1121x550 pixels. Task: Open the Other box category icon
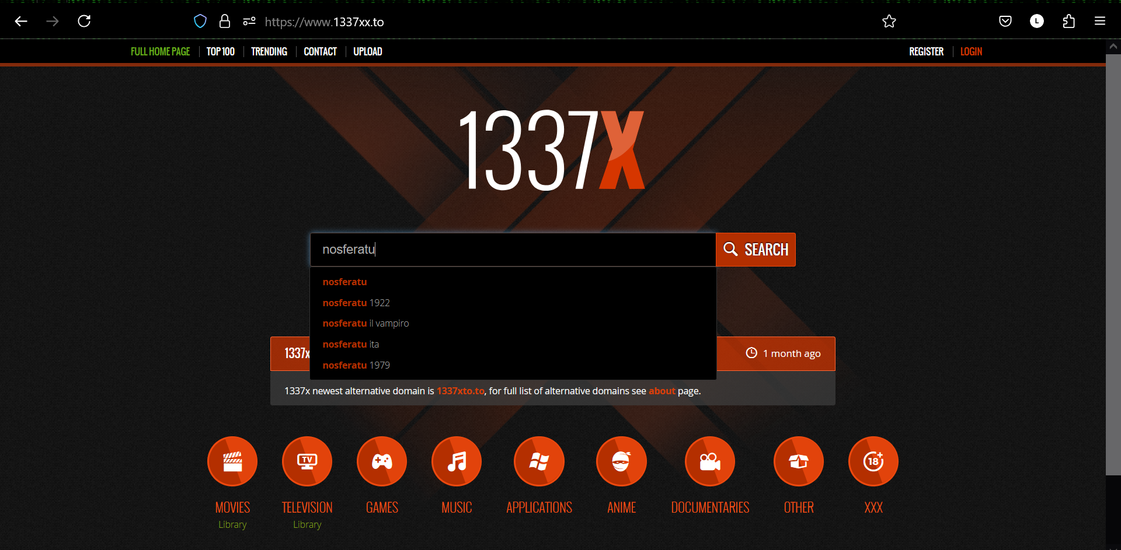[799, 461]
